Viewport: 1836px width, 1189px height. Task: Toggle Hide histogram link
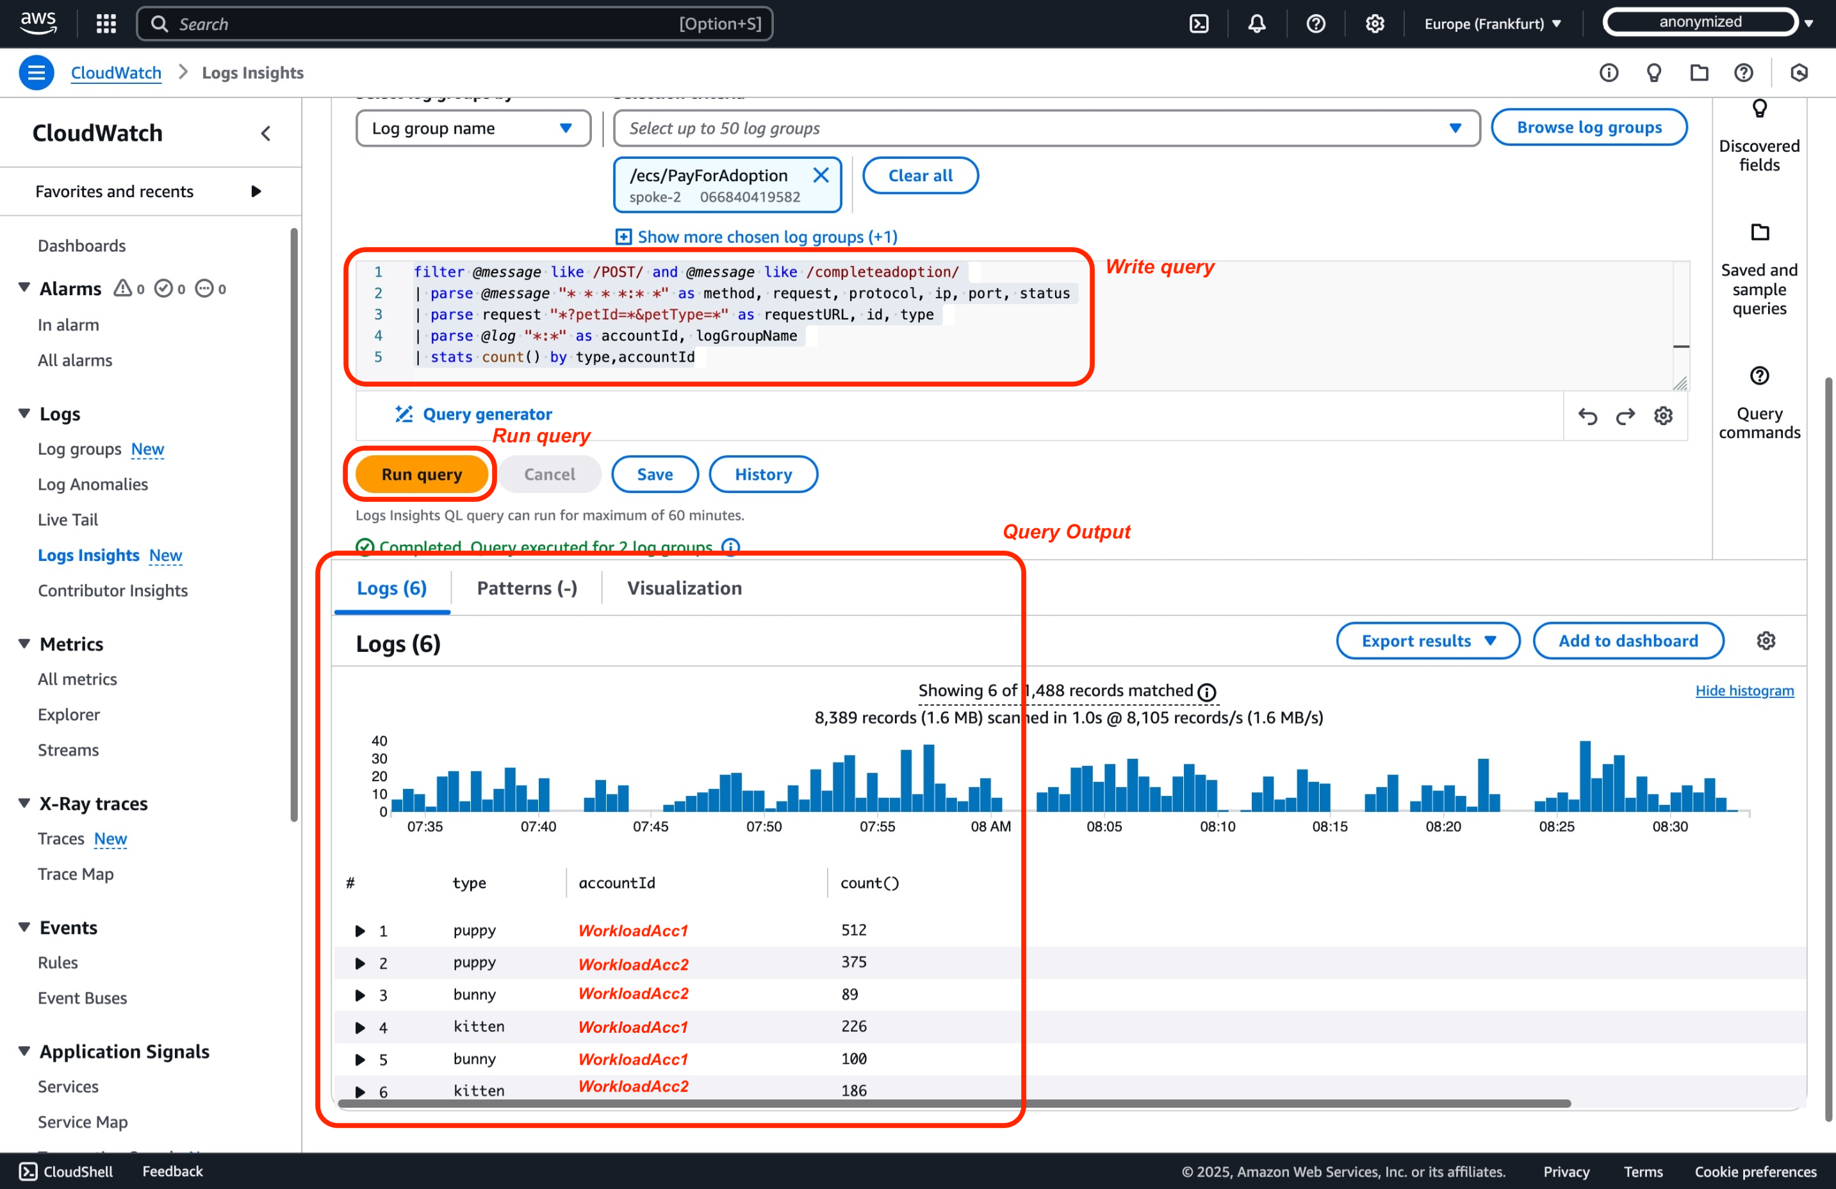[1744, 690]
